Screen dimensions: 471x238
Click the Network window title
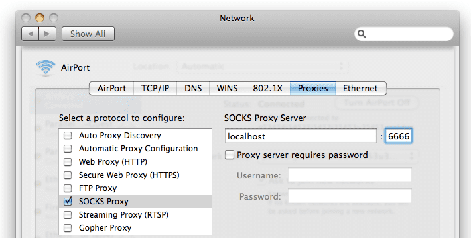[x=237, y=19]
